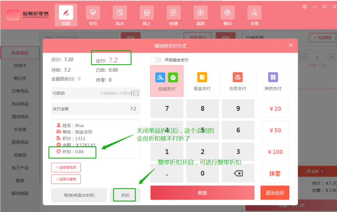
Task: Select 会员支付 member payment
Action: point(237,81)
